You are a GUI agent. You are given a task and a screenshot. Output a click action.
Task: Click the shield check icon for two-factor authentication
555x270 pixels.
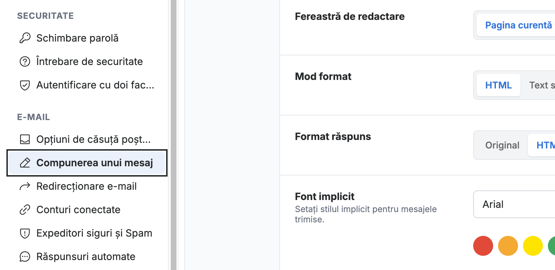tap(25, 85)
